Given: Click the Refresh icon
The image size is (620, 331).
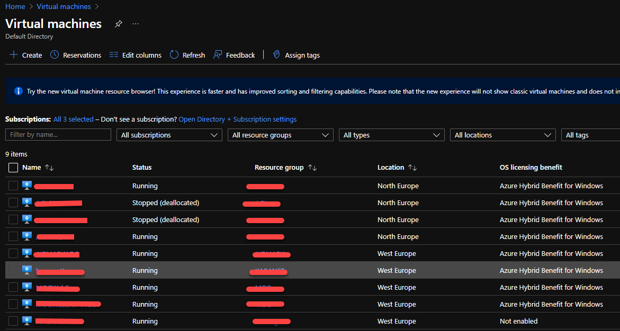Looking at the screenshot, I should click(174, 55).
